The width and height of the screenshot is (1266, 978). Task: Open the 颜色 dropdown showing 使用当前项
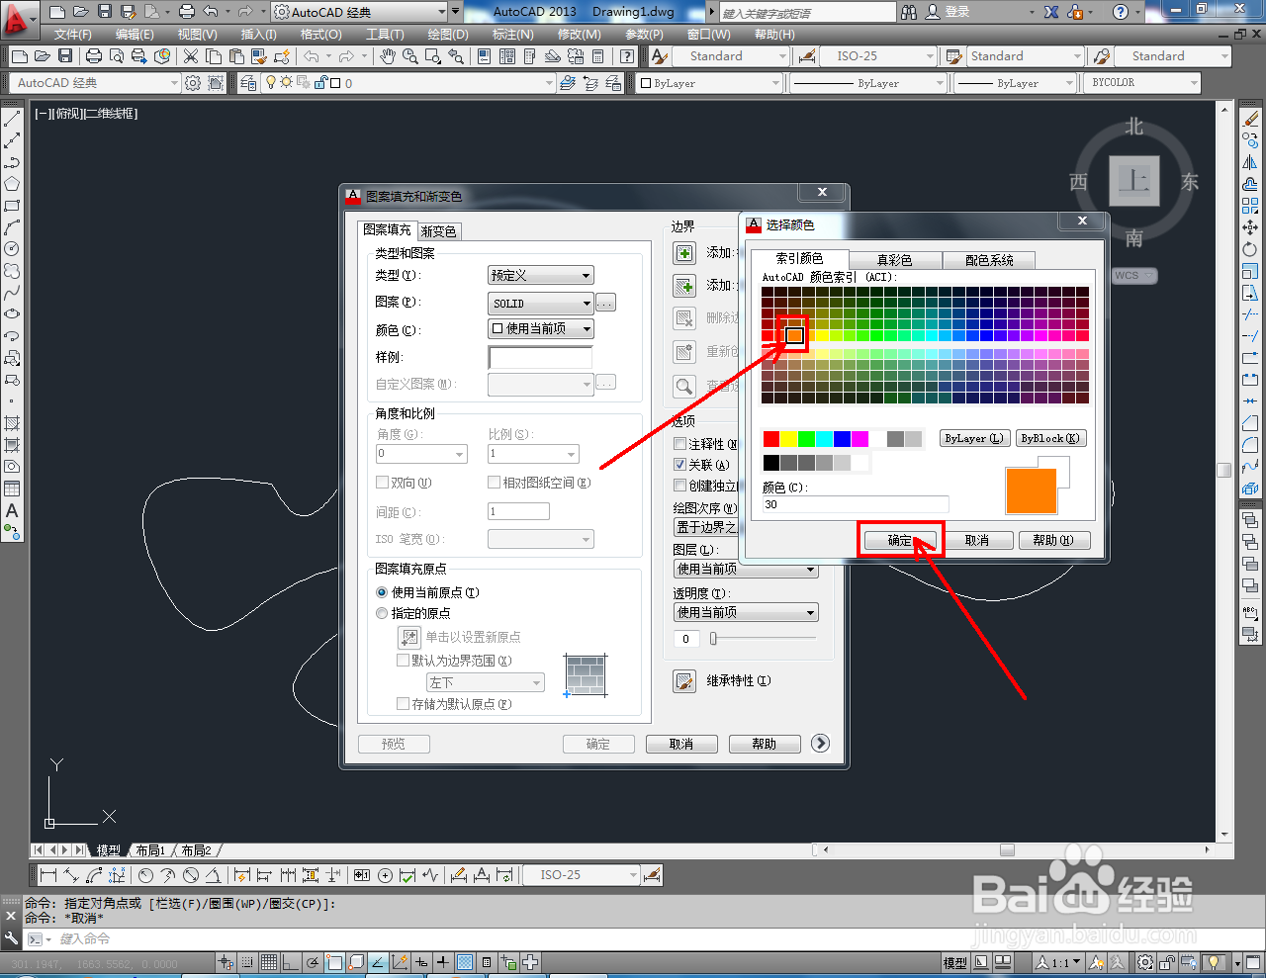(541, 329)
